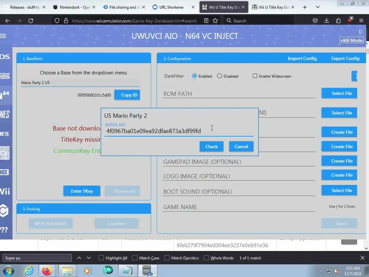Click the ENTER KEY text field
The width and height of the screenshot is (369, 277).
coord(179,131)
